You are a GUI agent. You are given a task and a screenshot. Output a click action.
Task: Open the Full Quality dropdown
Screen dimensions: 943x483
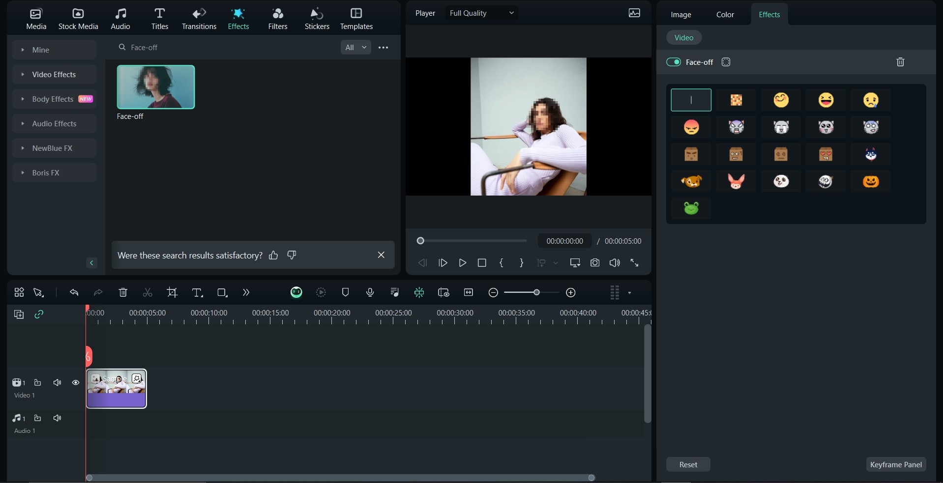tap(481, 13)
